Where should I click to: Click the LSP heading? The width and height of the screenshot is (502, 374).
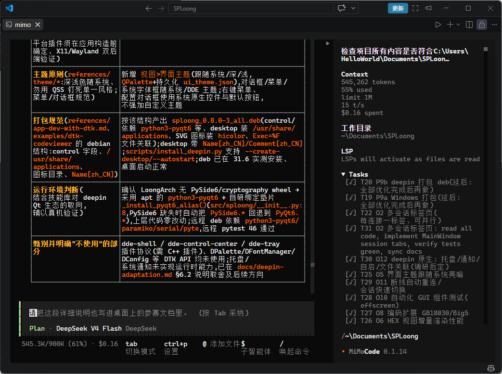[347, 151]
